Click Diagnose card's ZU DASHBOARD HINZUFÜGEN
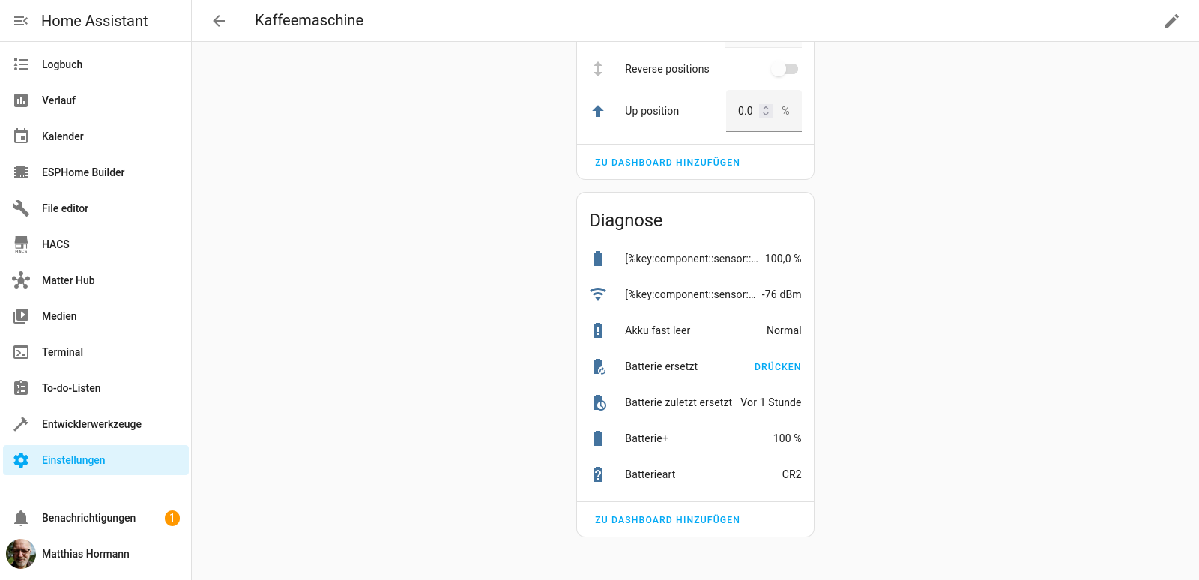Viewport: 1199px width, 580px height. click(667, 520)
